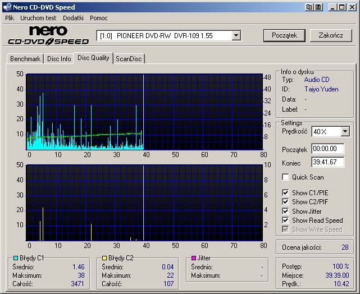Click the Nero CD-DVD Speed title bar icon
The image size is (360, 294).
click(x=7, y=7)
